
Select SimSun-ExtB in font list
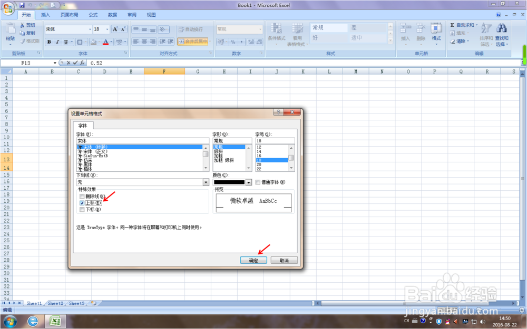140,156
